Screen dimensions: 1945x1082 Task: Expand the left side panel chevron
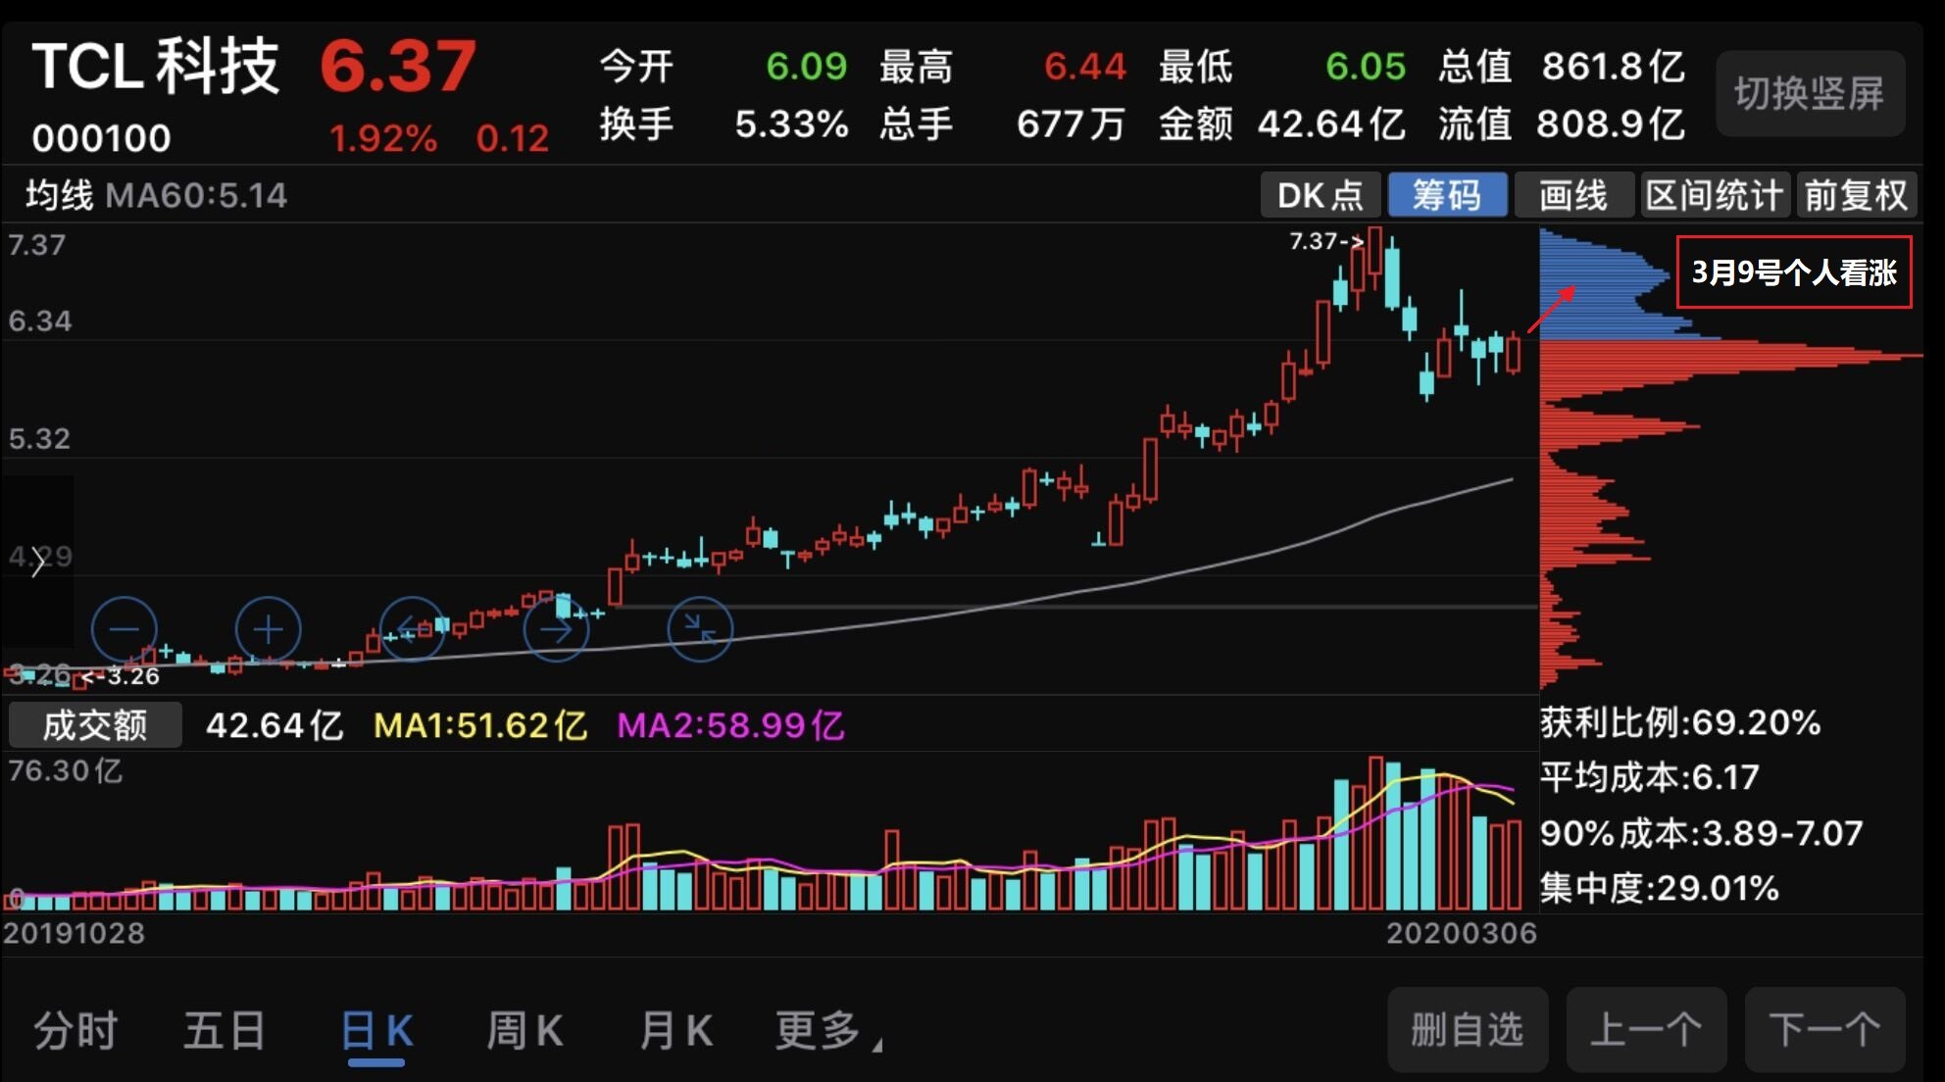[x=37, y=562]
